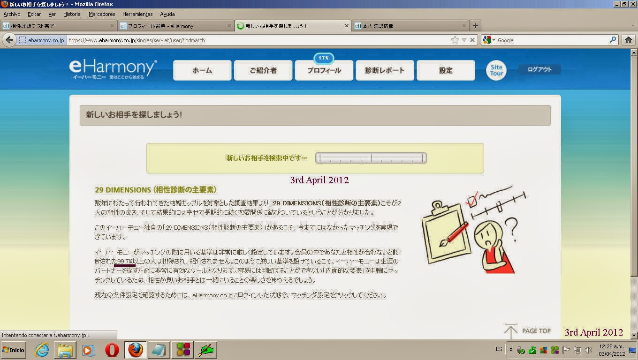Launch Opera from the taskbar
Viewport: 638px width, 360px height.
pos(112,350)
